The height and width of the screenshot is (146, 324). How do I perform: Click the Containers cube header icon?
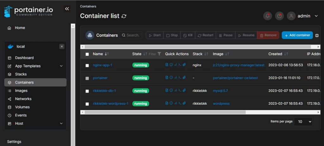click(90, 35)
